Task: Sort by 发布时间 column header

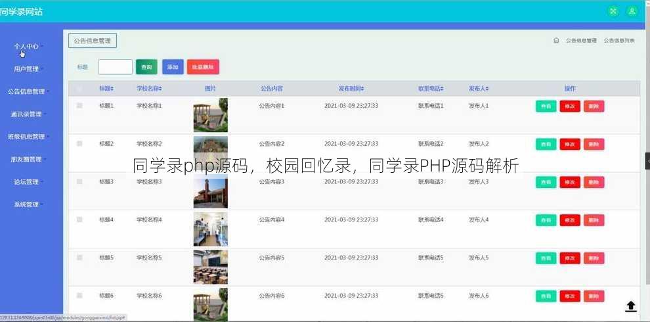Action: pos(351,88)
